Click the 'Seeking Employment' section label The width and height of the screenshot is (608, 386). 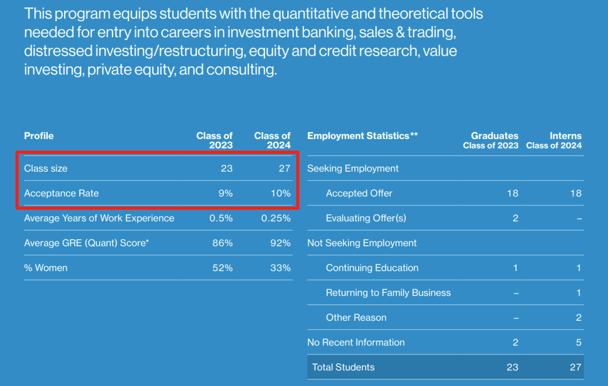[353, 169]
